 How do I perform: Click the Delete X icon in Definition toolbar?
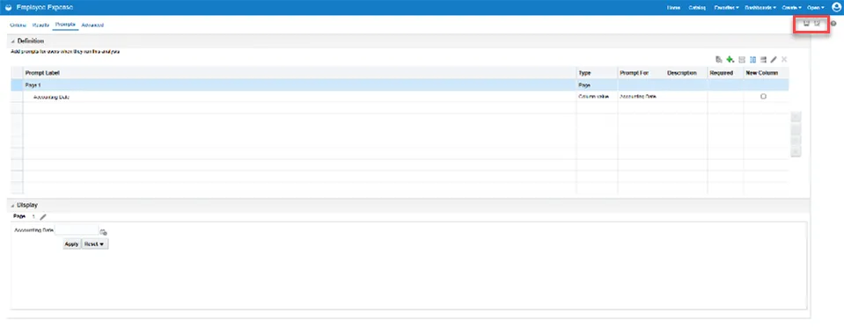[x=784, y=59]
